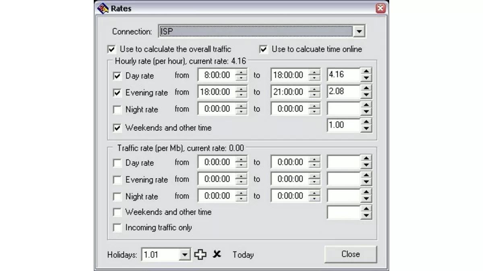Toggle Use to calculate time online checkbox

tap(264, 49)
